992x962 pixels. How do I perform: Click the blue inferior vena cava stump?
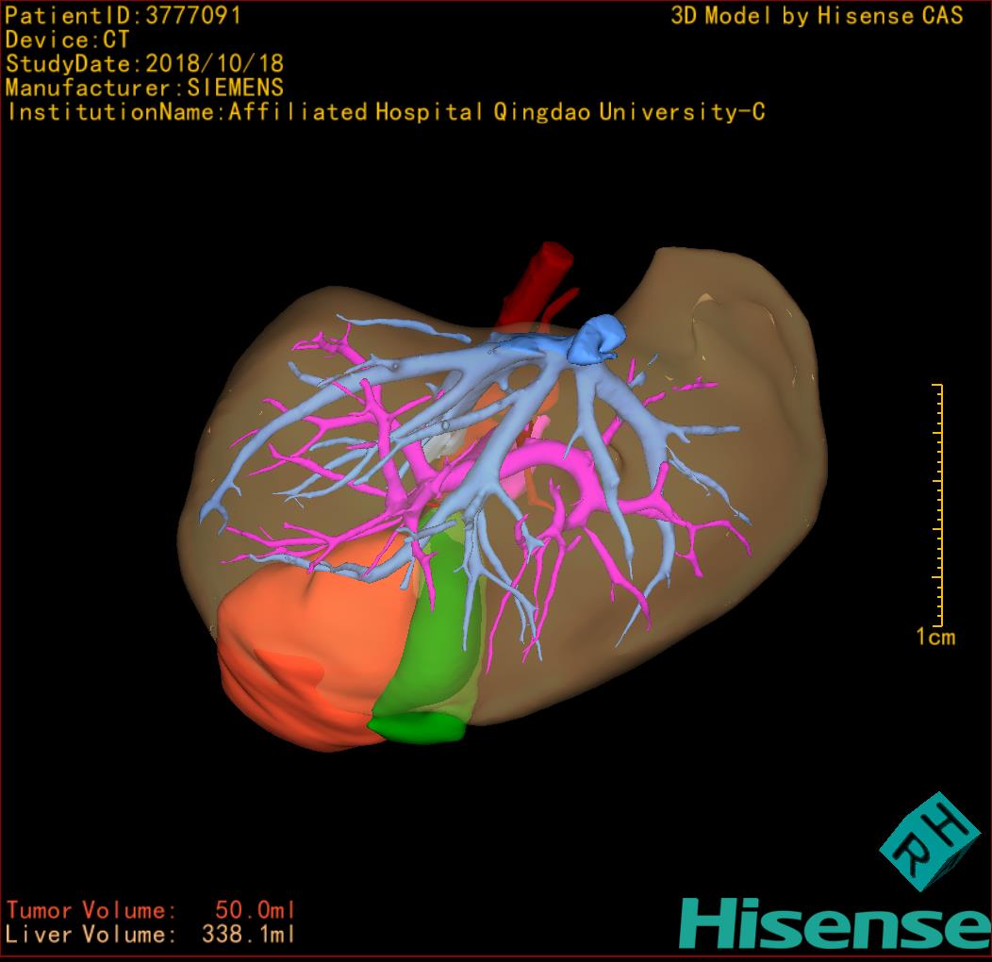coord(595,340)
